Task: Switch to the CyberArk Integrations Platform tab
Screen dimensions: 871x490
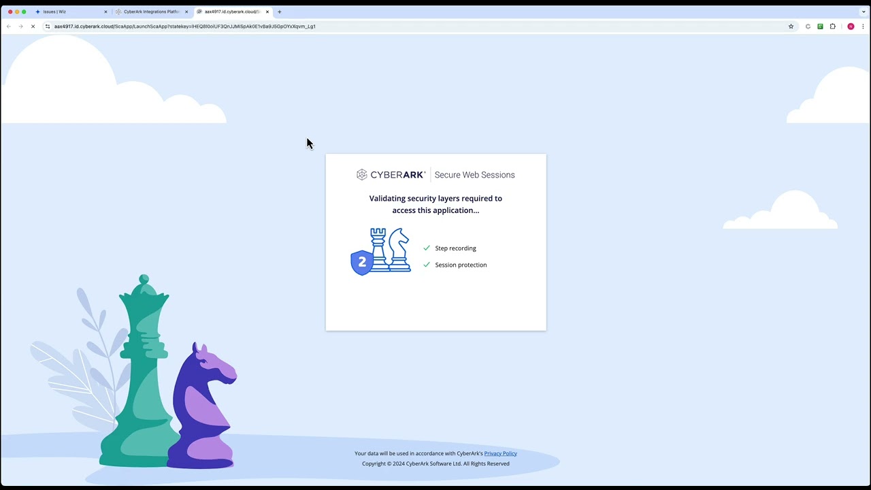Action: pos(151,12)
